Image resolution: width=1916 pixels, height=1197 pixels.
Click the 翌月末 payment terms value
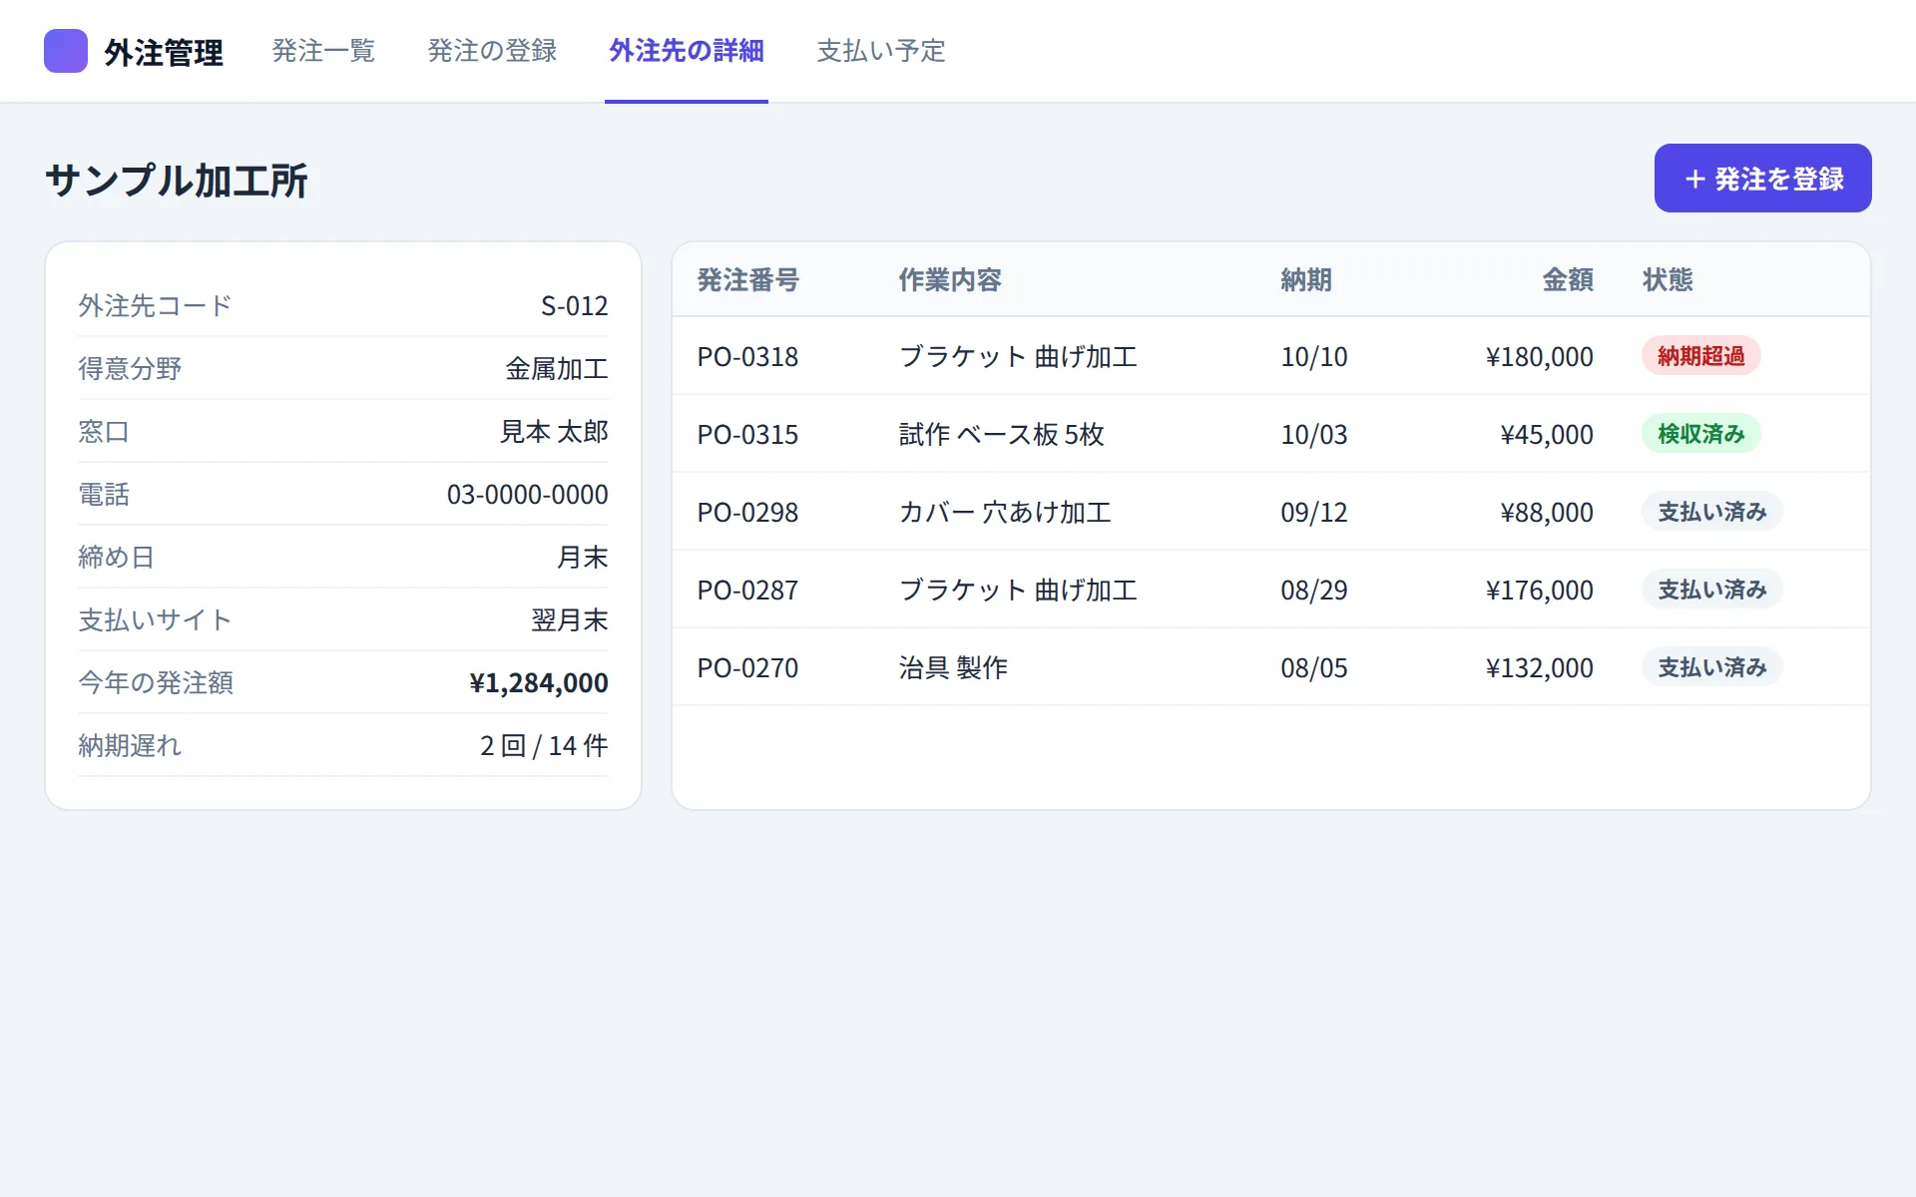click(570, 620)
